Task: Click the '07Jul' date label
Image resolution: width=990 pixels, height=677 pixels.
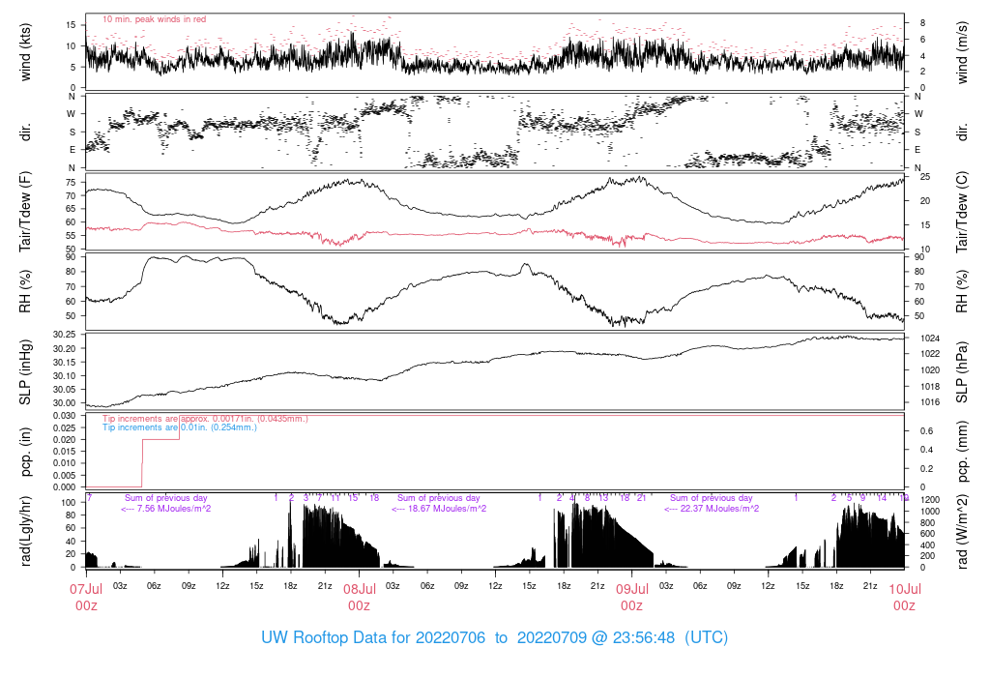Action: [x=86, y=589]
